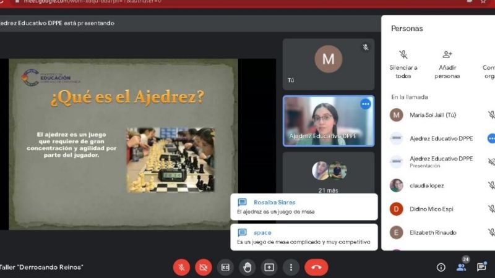Viewport: 495px width, 278px height.
Task: Click the message icon in space notification
Action: 242,233
